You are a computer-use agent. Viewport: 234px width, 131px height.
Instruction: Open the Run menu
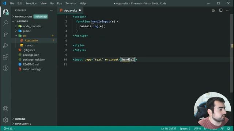click(59, 3)
